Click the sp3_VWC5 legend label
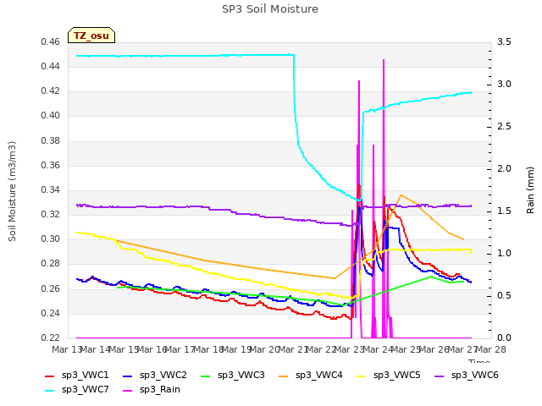The width and height of the screenshot is (542, 406). pos(397,375)
